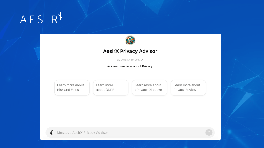The height and width of the screenshot is (148, 264).
Task: Click the person icon beside AesirX.io Ltd.
Action: pos(142,60)
